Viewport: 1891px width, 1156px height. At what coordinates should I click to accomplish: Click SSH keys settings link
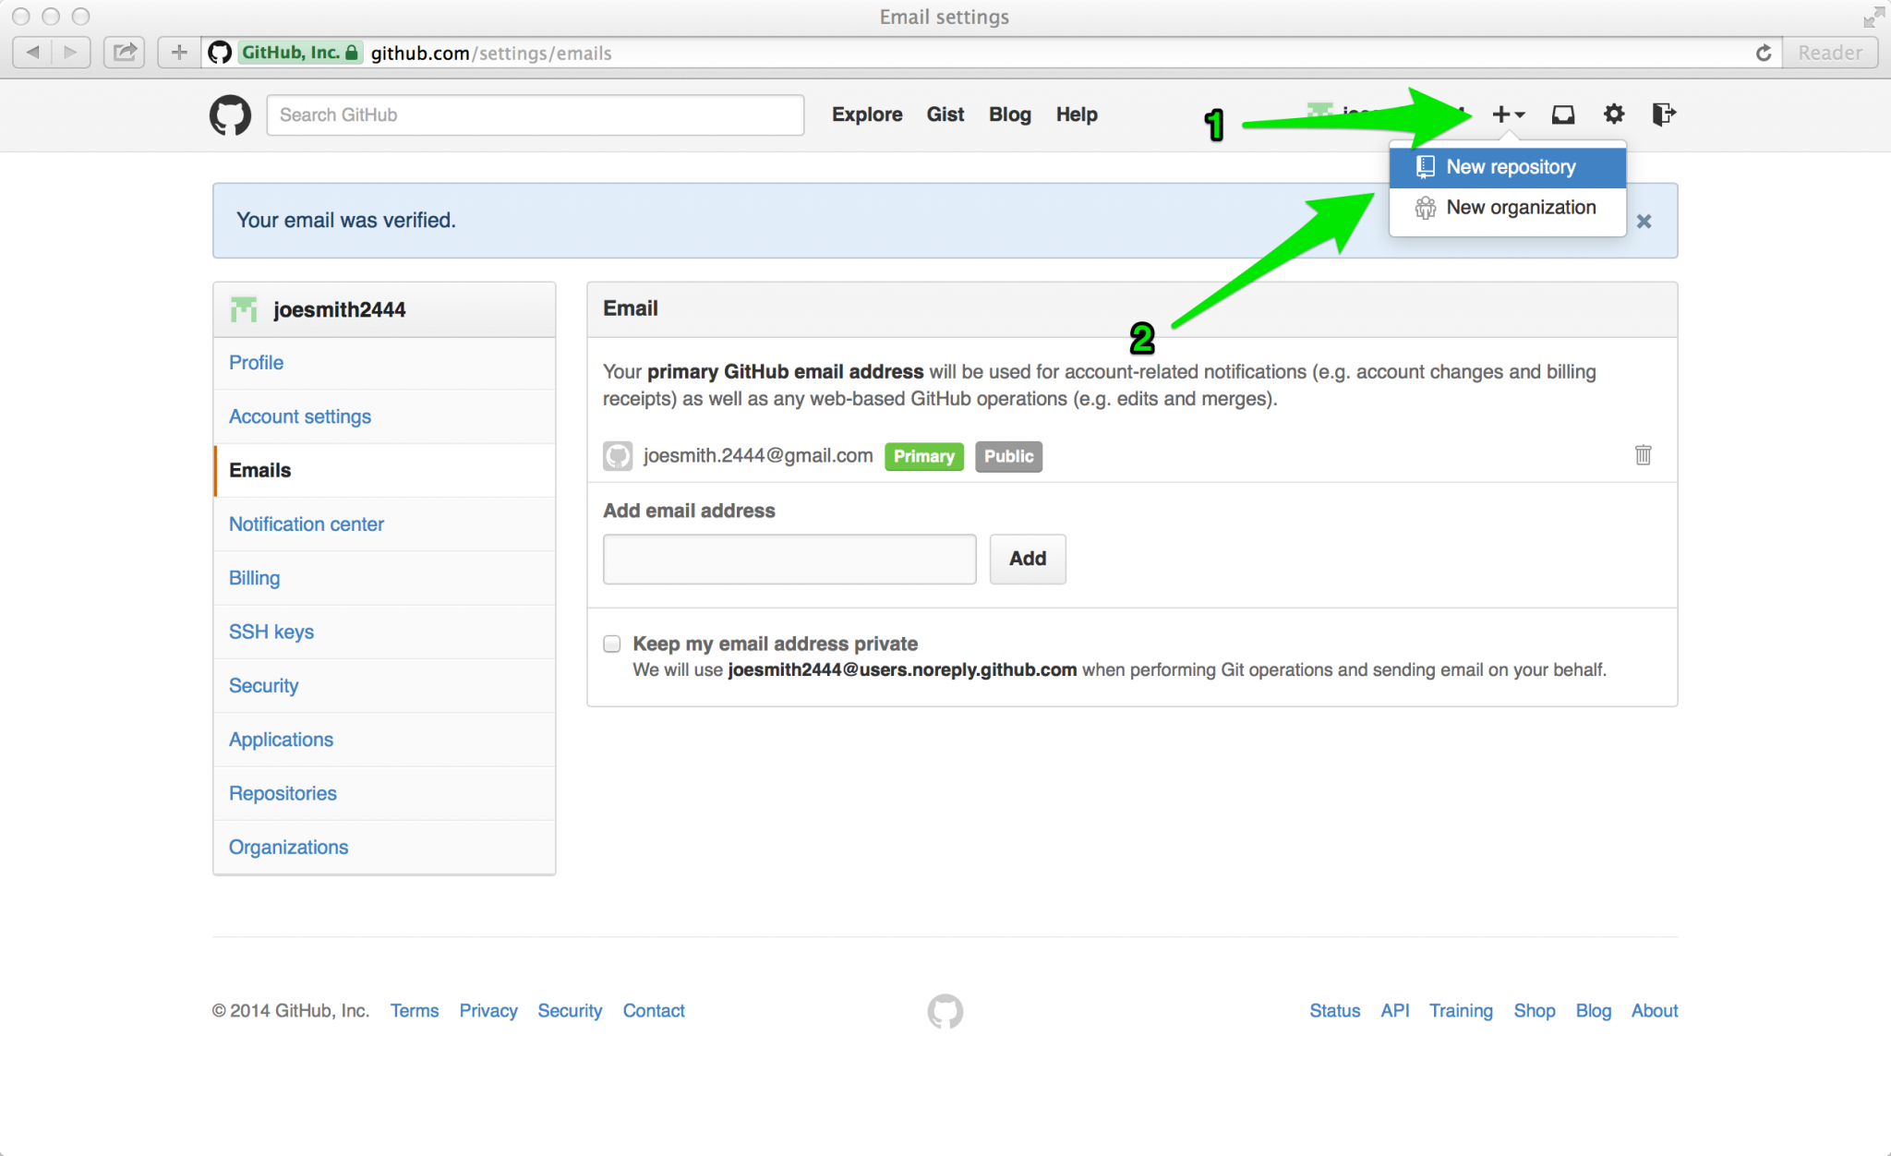coord(271,632)
